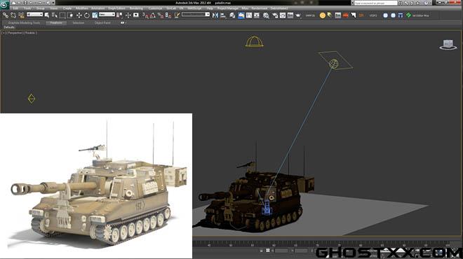Click the keyword search input field
Screen dimensions: 463x259
point(375,3)
